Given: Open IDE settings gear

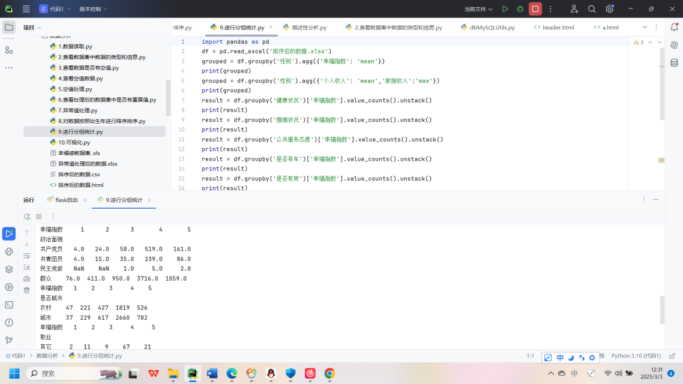Looking at the screenshot, I should [609, 9].
